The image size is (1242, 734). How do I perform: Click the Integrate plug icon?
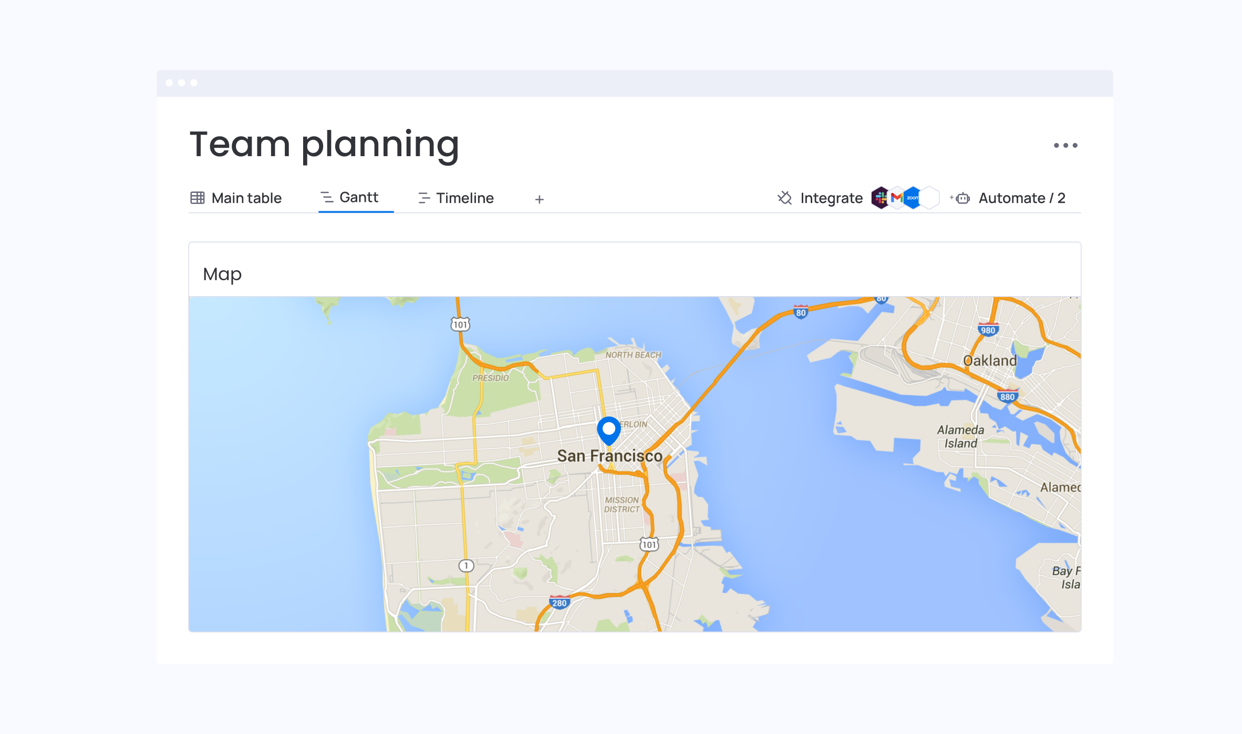tap(784, 198)
